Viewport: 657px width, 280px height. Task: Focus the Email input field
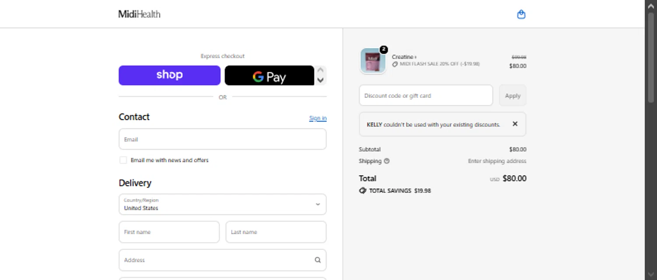click(x=223, y=139)
